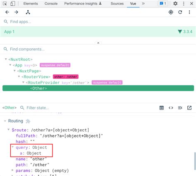Viewport: 196px width, 176px height.
Task: Collapse the apps pane arrow
Action: coord(98,43)
